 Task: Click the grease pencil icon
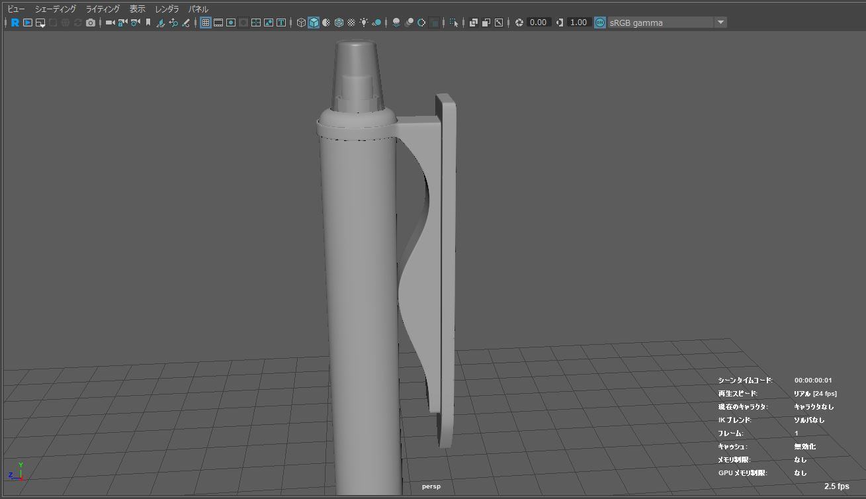[186, 23]
